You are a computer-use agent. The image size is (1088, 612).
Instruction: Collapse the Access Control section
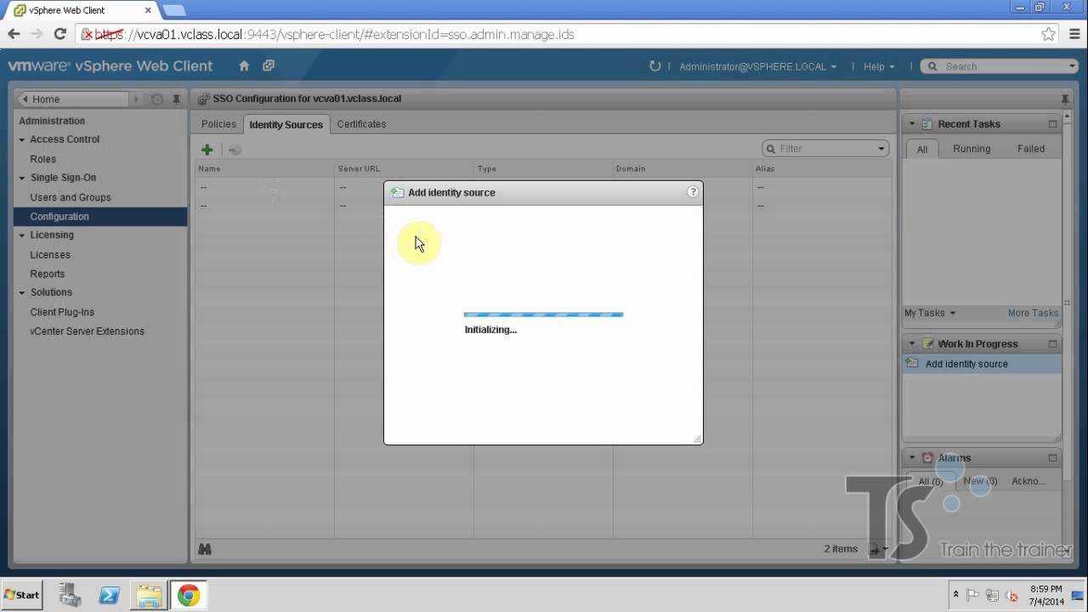23,139
